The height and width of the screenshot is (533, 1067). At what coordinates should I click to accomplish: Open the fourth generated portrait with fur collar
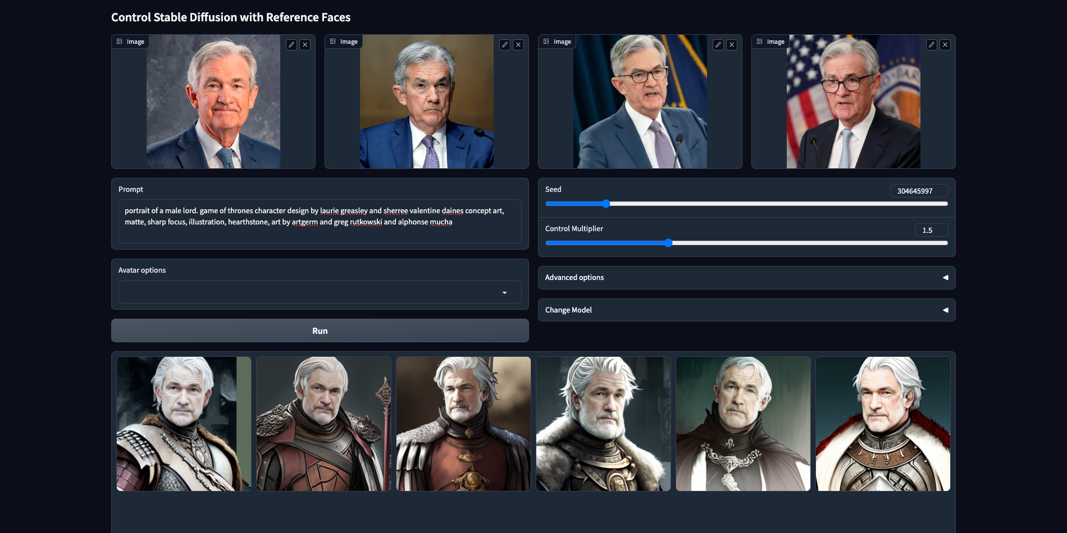(604, 424)
